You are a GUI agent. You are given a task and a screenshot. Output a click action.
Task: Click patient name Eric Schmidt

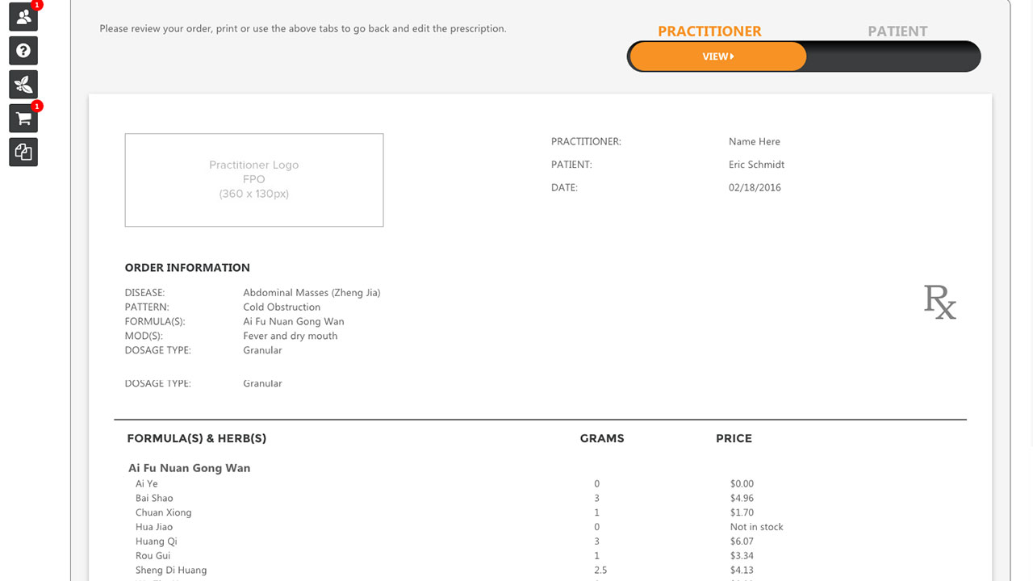pos(756,165)
